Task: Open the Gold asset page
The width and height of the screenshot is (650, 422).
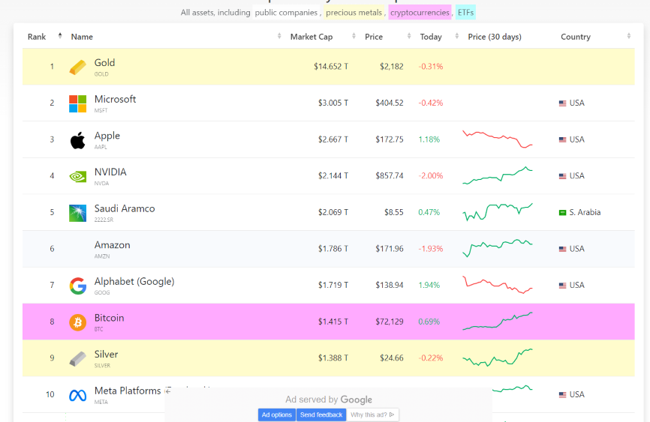Action: (104, 63)
